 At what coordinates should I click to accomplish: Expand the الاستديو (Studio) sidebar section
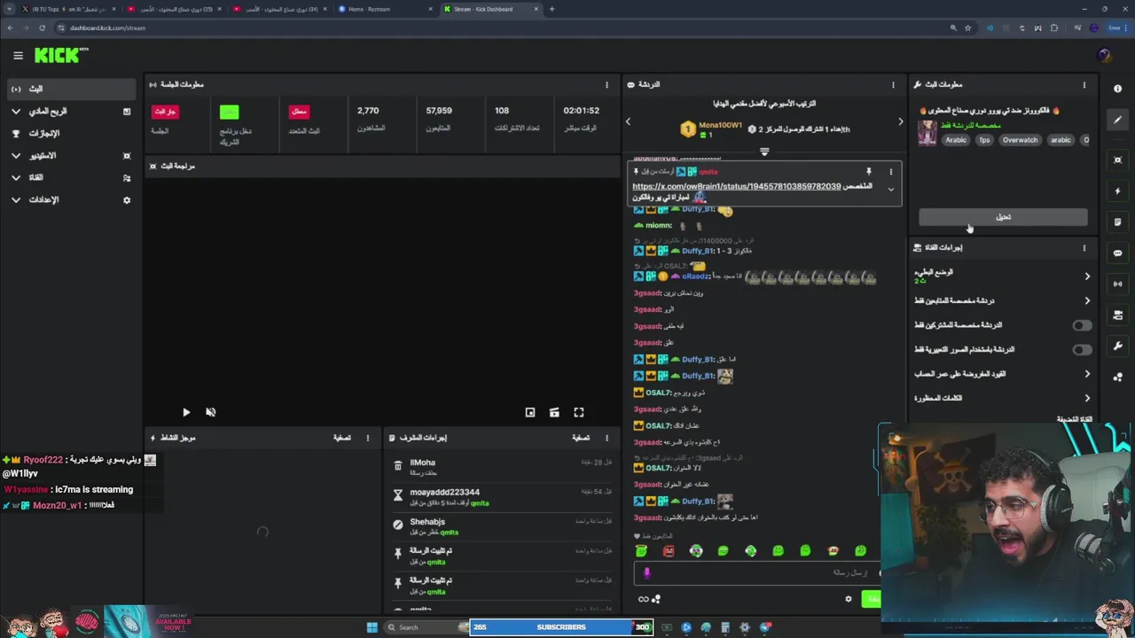(x=70, y=155)
